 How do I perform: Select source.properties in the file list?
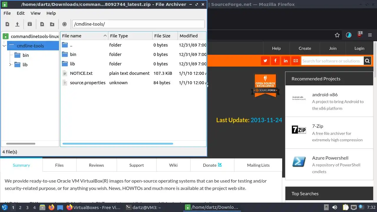(x=88, y=83)
